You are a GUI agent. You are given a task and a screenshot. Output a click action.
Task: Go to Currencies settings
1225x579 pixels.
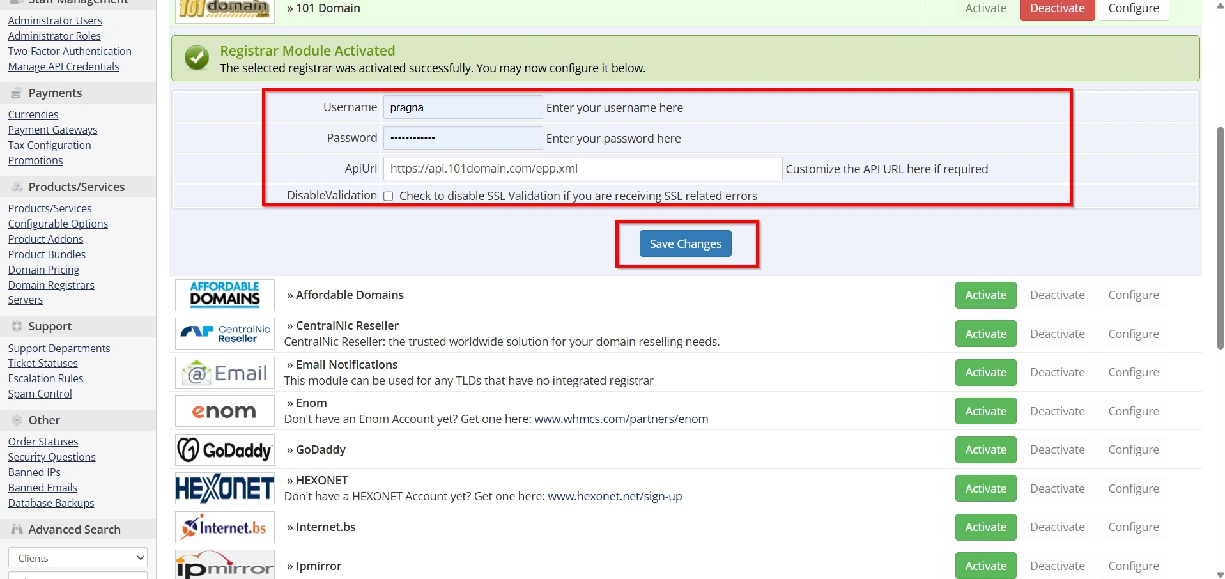pos(33,114)
